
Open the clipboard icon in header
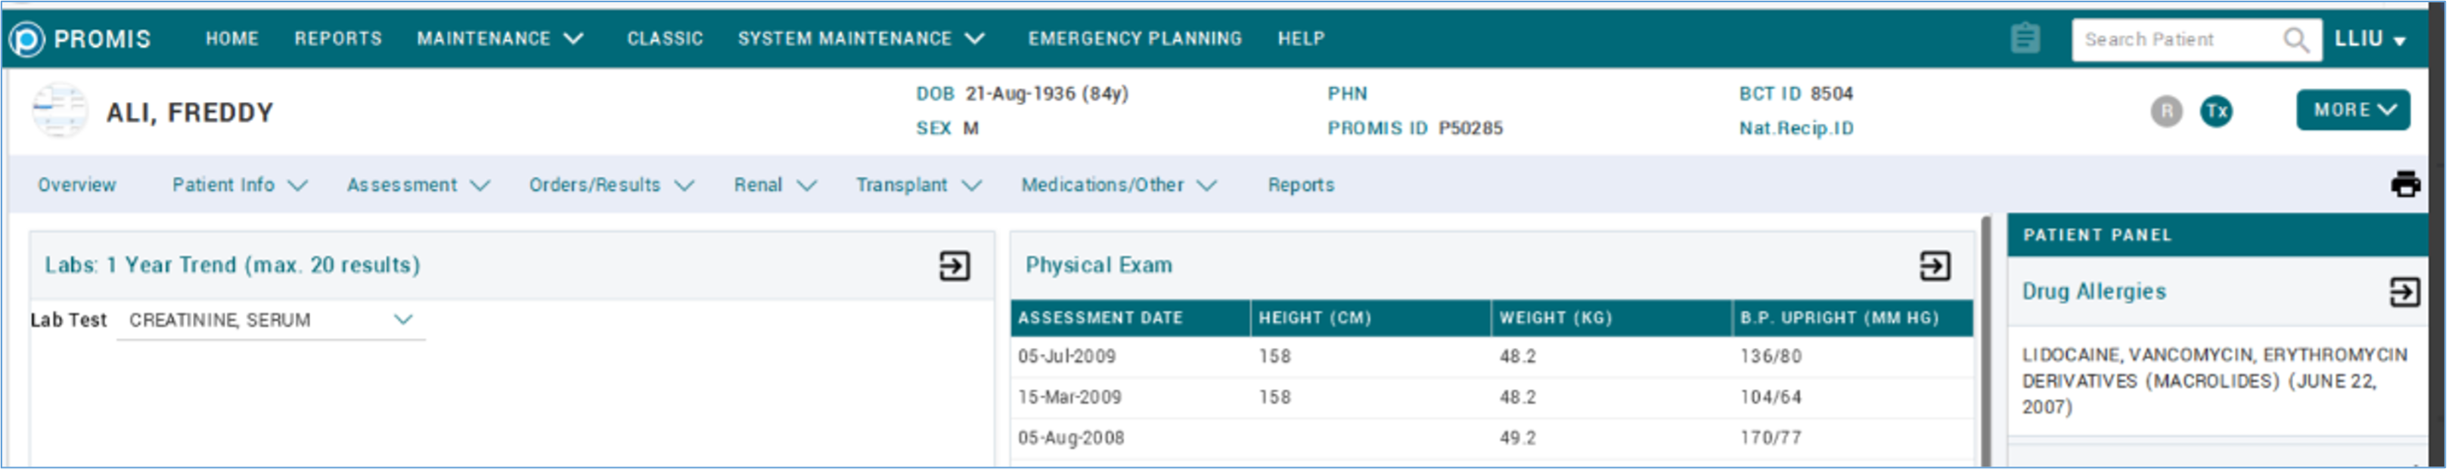click(2025, 39)
